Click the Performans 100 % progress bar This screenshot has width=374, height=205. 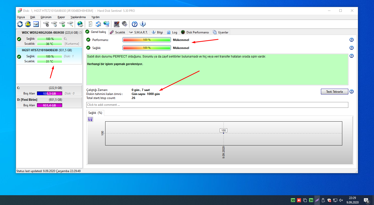pyautogui.click(x=147, y=40)
